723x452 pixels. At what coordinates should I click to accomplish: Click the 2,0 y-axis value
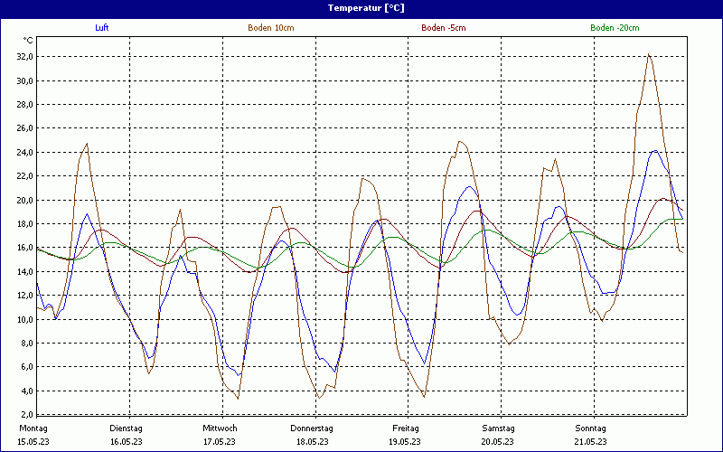26,415
